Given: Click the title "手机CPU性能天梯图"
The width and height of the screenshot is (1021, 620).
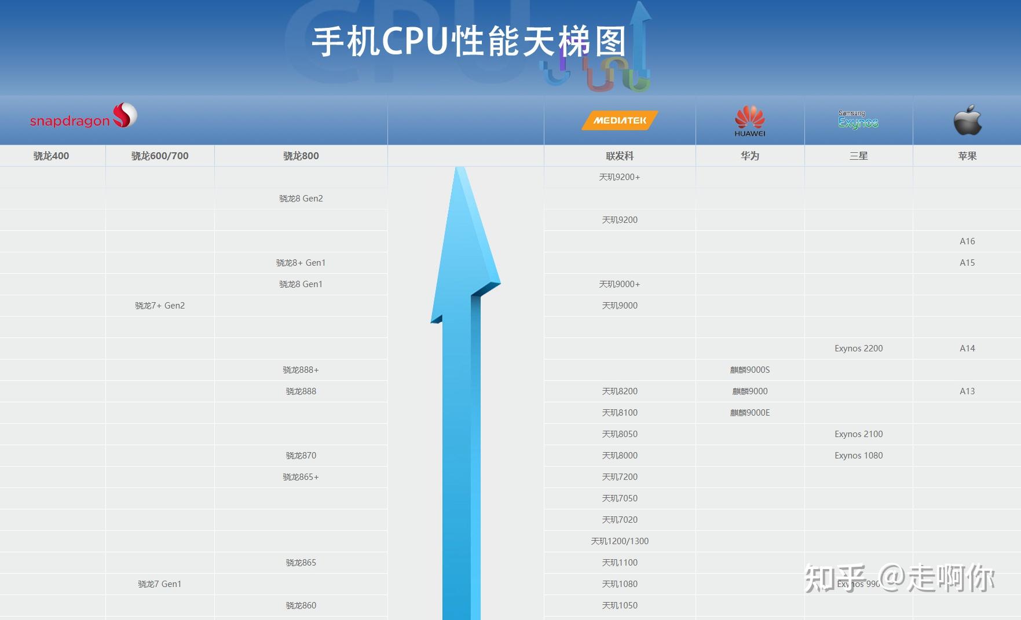Looking at the screenshot, I should tap(470, 41).
